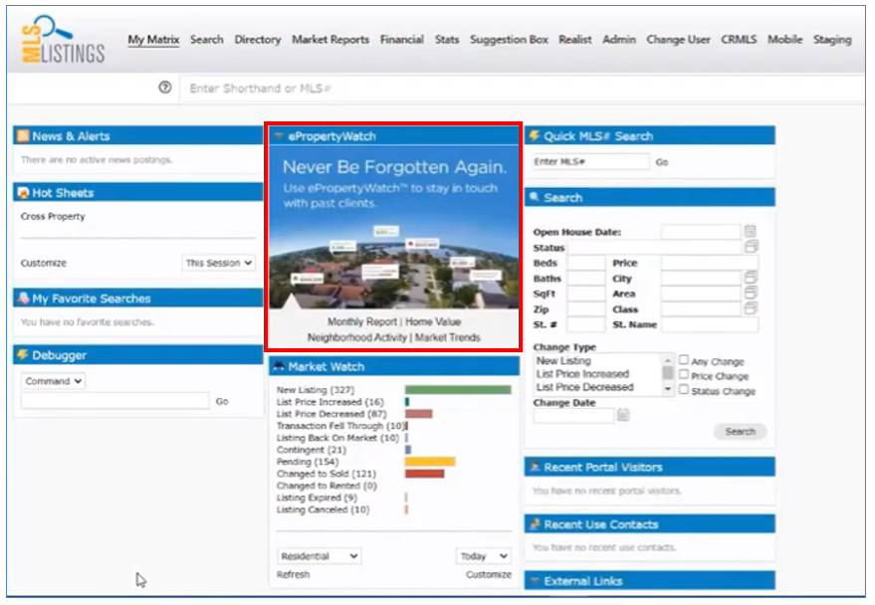The height and width of the screenshot is (605, 875).
Task: Open the Residential dropdown in Market Watch
Action: [x=320, y=556]
